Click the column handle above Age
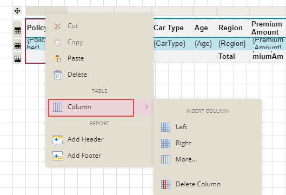The height and width of the screenshot is (195, 286). click(205, 11)
